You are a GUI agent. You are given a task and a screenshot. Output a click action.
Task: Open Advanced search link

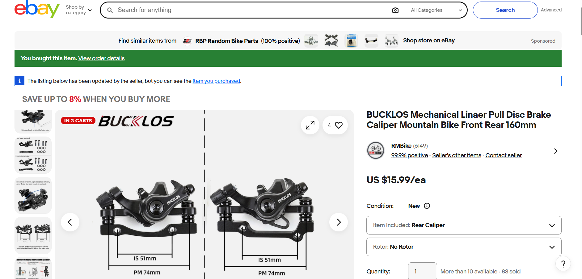(551, 10)
